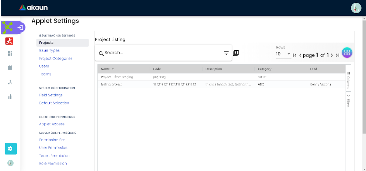Screen dimensions: 366x171
Task: Go to the previous page
Action: pyautogui.click(x=300, y=55)
